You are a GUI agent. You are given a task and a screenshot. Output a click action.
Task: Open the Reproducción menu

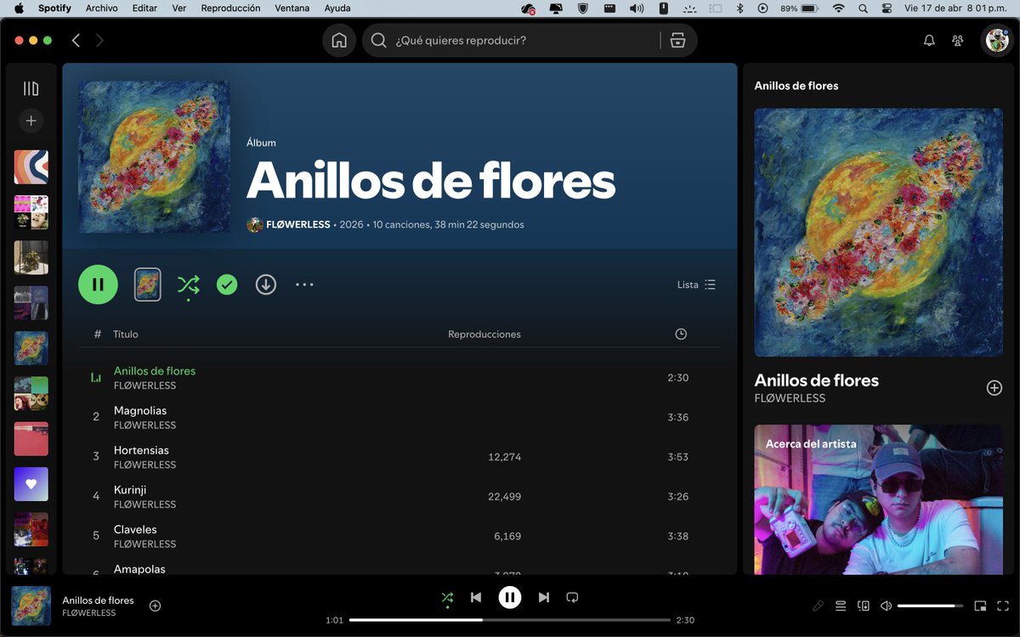coord(230,8)
